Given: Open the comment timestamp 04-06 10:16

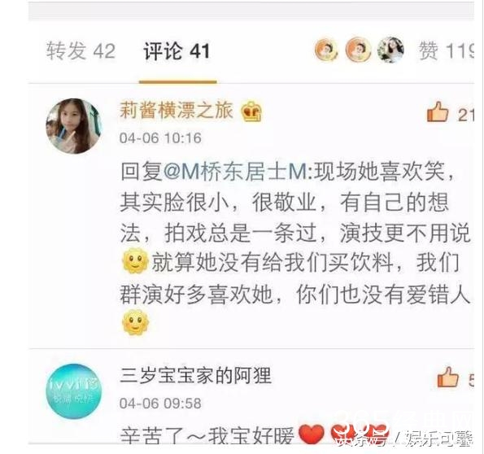Looking at the screenshot, I should click(x=160, y=138).
